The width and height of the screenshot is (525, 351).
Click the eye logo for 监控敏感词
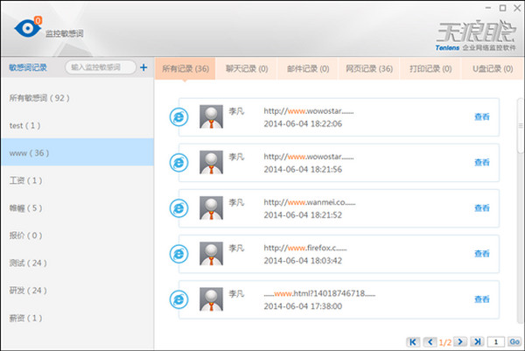pyautogui.click(x=26, y=28)
